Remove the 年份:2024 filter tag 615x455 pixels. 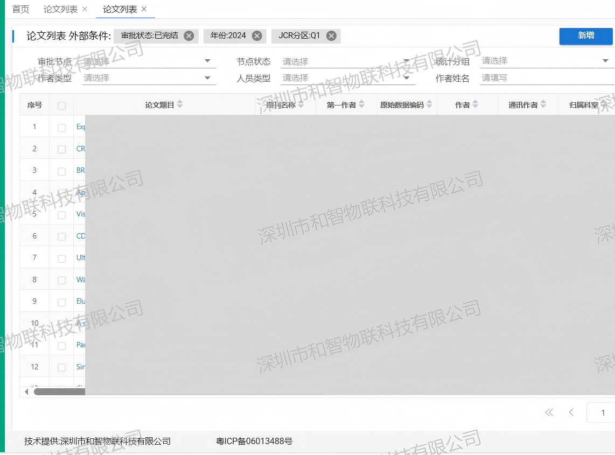(x=257, y=36)
